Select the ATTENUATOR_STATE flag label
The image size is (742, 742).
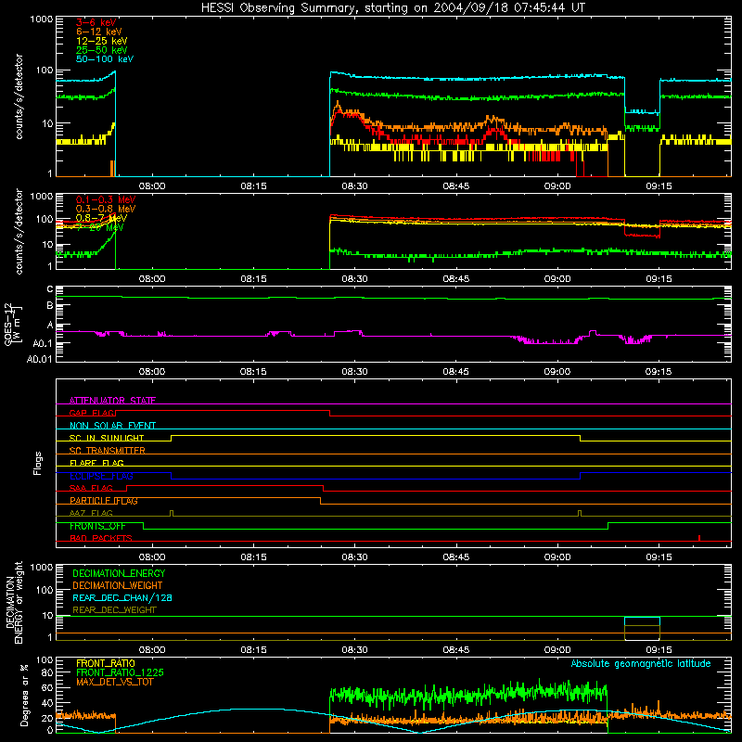coord(112,401)
